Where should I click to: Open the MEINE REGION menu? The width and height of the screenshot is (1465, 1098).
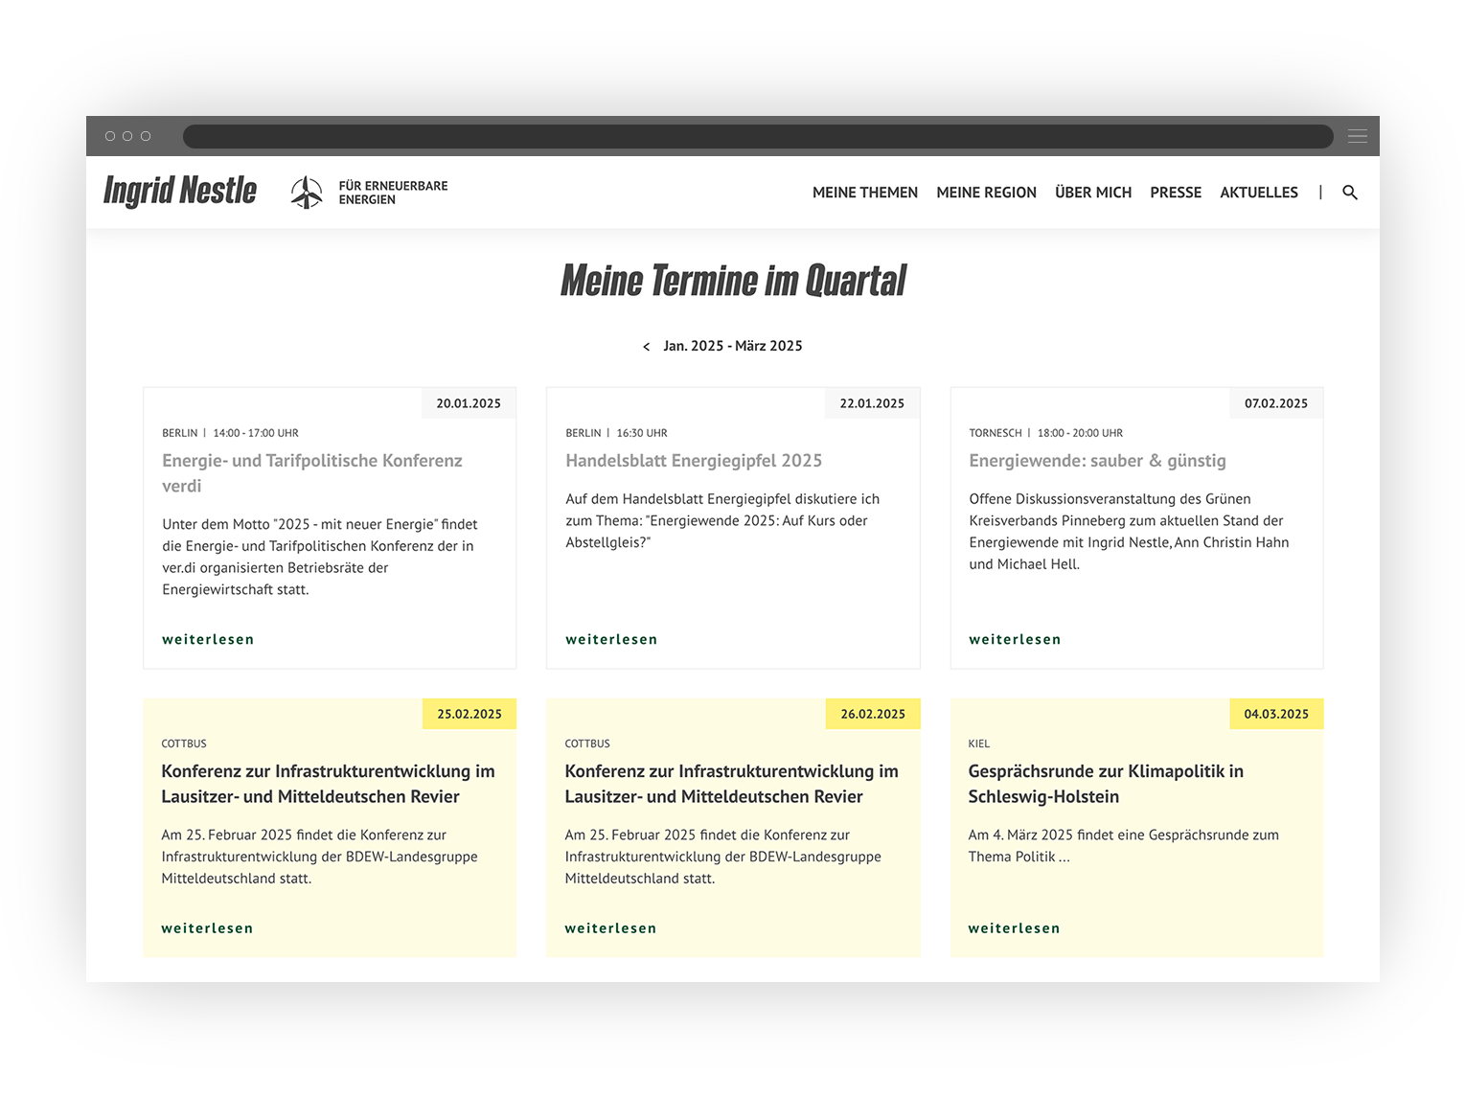(986, 193)
